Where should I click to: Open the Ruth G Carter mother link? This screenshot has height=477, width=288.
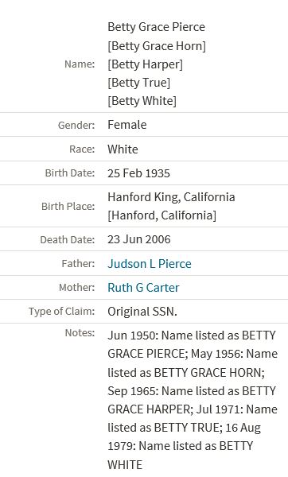pos(143,288)
